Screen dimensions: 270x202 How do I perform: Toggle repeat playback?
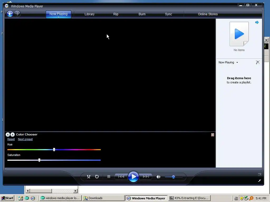97,176
